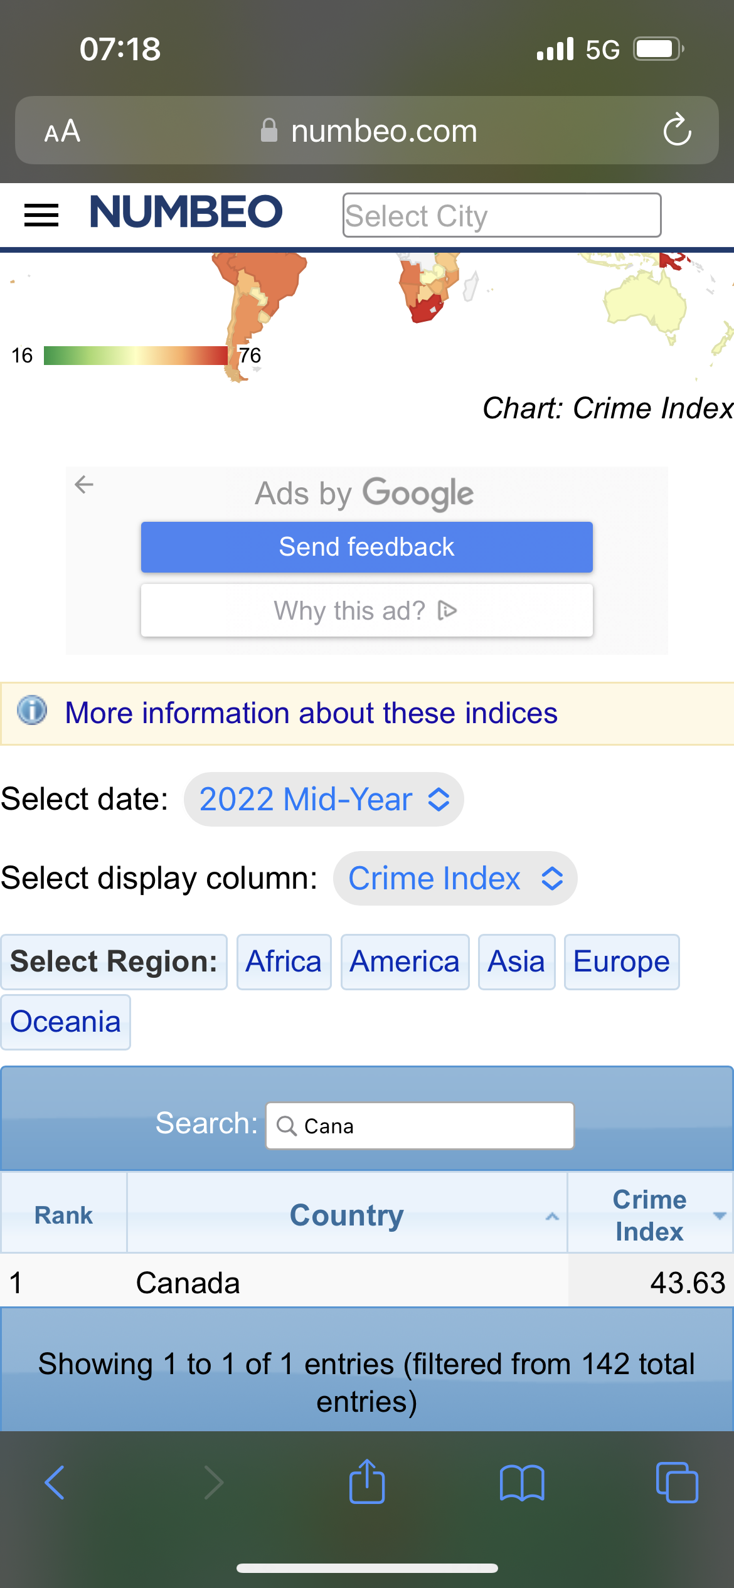Viewport: 734px width, 1588px height.
Task: Focus the Select City input field
Action: (501, 215)
